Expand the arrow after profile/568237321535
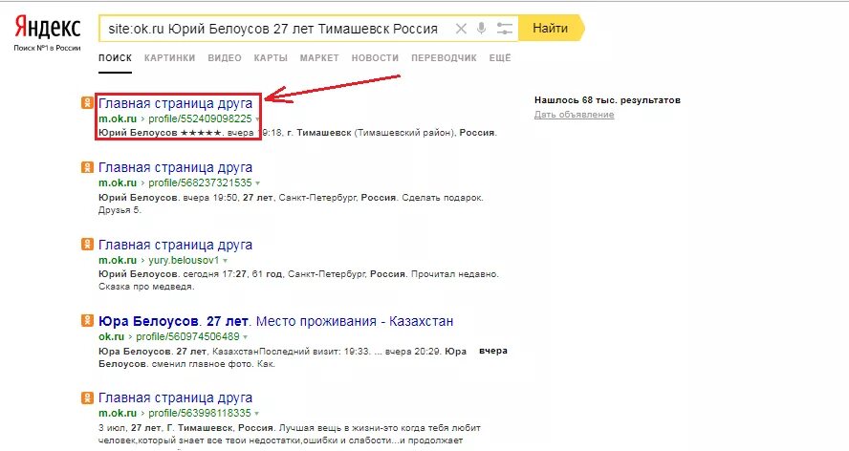The height and width of the screenshot is (451, 849). click(257, 183)
